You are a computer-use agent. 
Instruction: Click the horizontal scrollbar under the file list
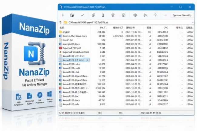104,109
